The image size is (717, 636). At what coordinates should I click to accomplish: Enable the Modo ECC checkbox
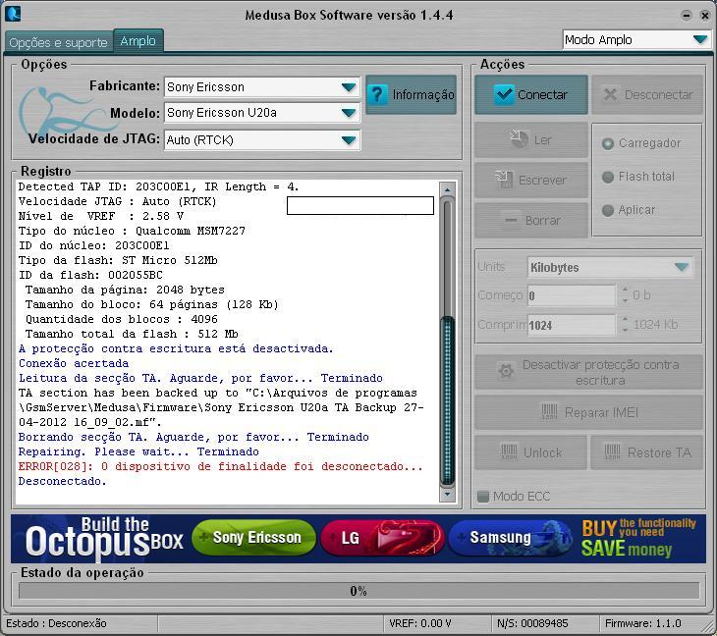click(483, 497)
